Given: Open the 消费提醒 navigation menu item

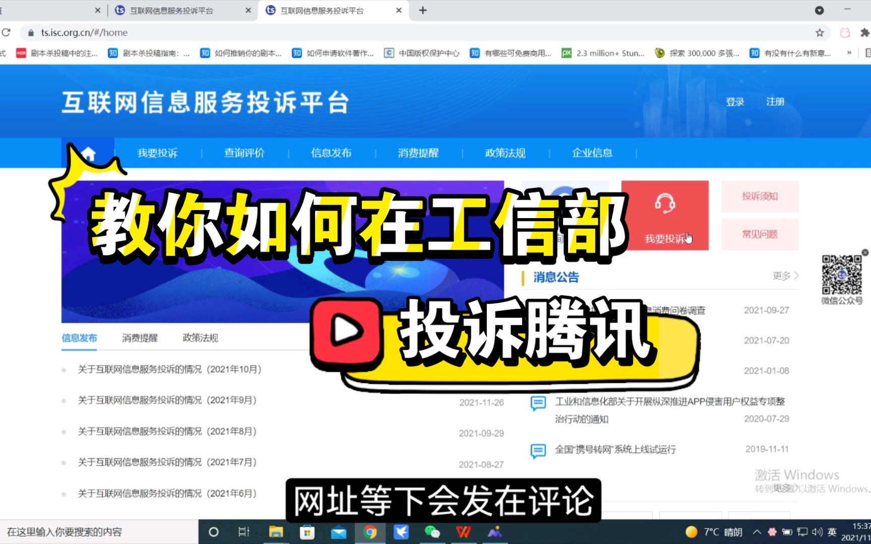Looking at the screenshot, I should pyautogui.click(x=418, y=153).
